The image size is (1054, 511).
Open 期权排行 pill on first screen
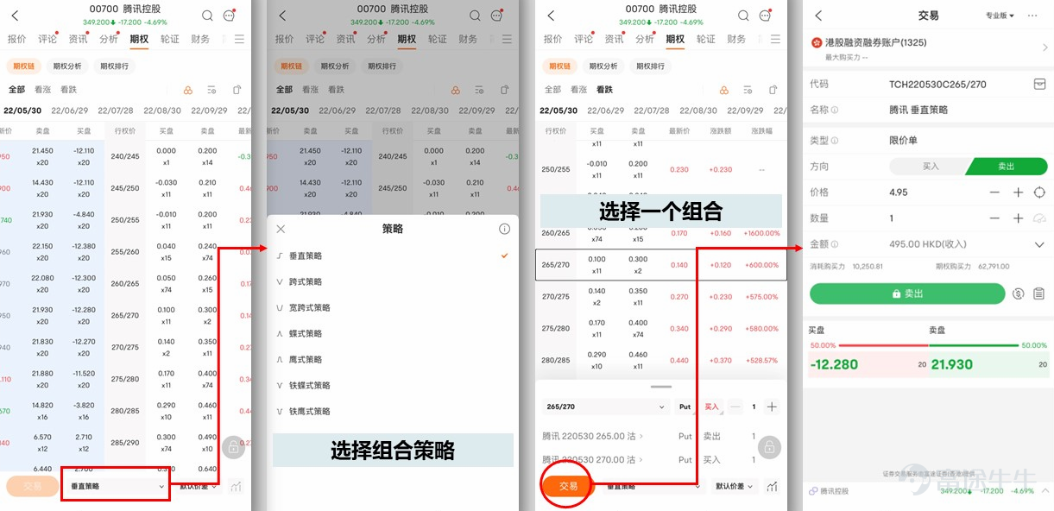click(x=115, y=66)
